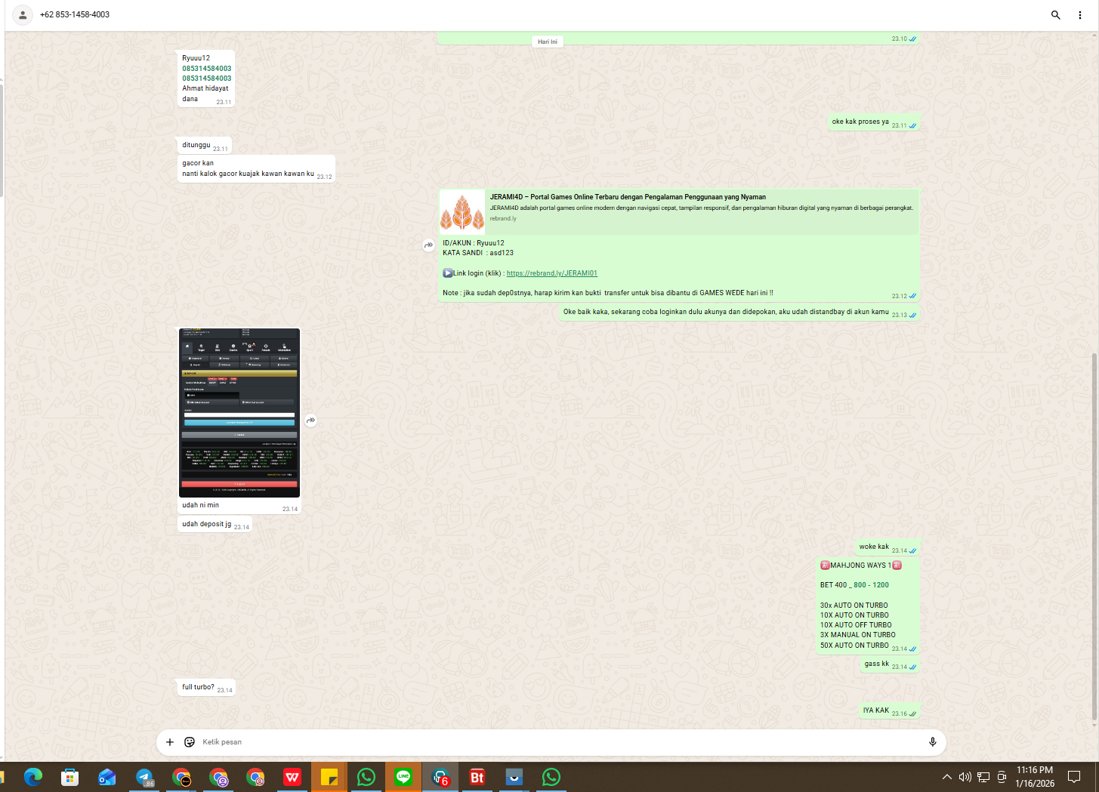This screenshot has width=1099, height=792.
Task: Open Telegram from the taskbar
Action: coord(144,777)
